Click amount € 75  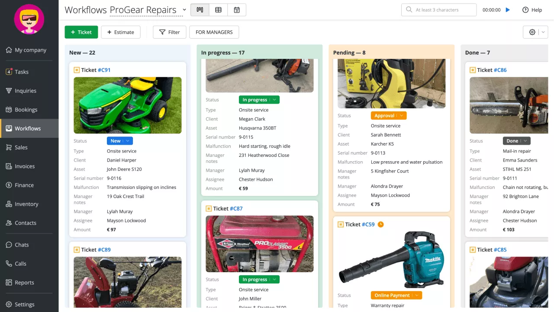click(375, 205)
